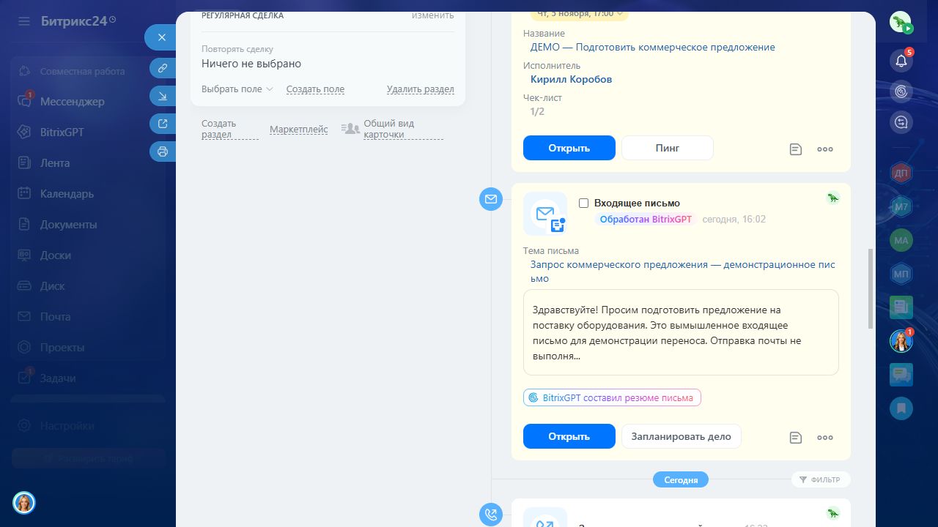Viewport: 938px width, 527px height.
Task: Open notifications bell with 5 unread
Action: pos(901,60)
